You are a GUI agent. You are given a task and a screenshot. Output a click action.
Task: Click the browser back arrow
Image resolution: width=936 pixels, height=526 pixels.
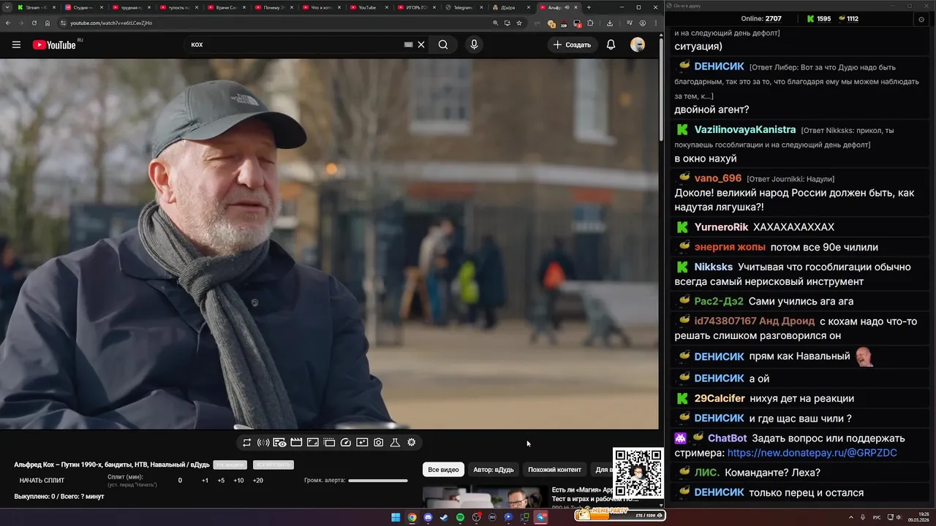[x=8, y=23]
